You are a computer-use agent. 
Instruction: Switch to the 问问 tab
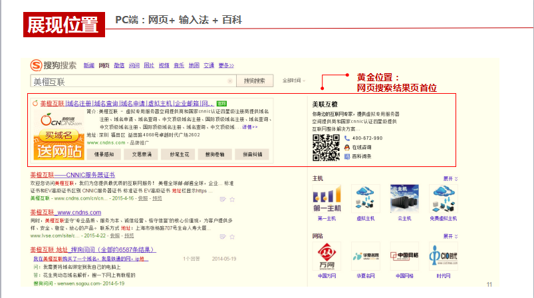pyautogui.click(x=134, y=65)
